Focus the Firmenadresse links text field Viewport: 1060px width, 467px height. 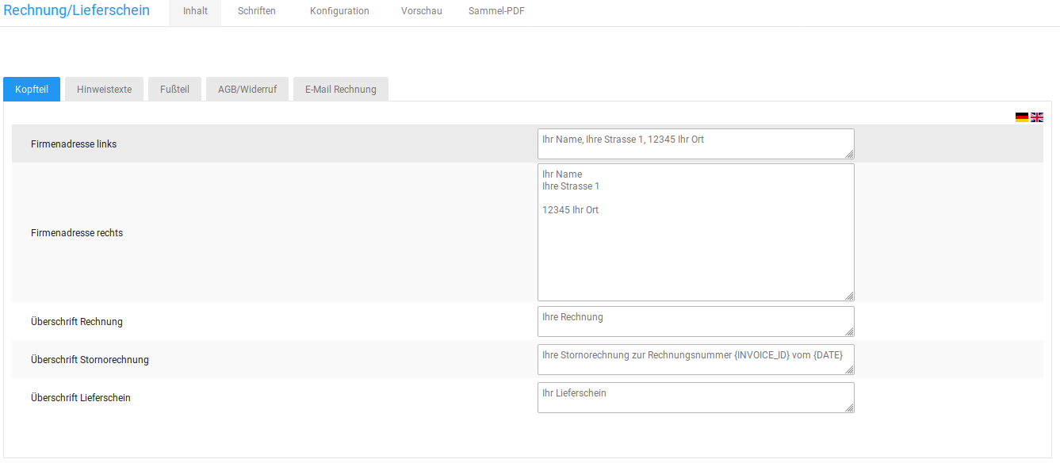695,144
